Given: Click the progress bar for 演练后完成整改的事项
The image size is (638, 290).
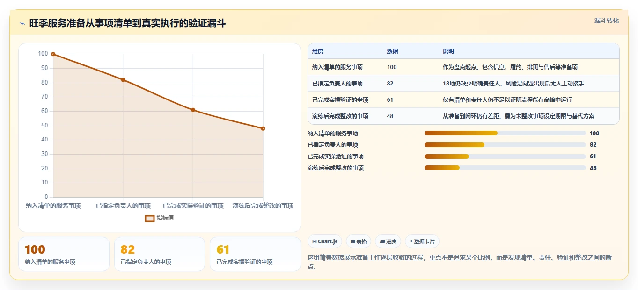Looking at the screenshot, I should coord(505,168).
